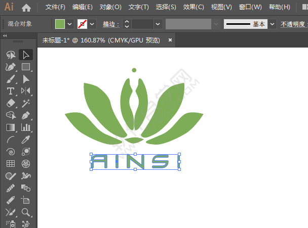
Task: Select the striped Smooth pencil tool
Action: [11, 188]
